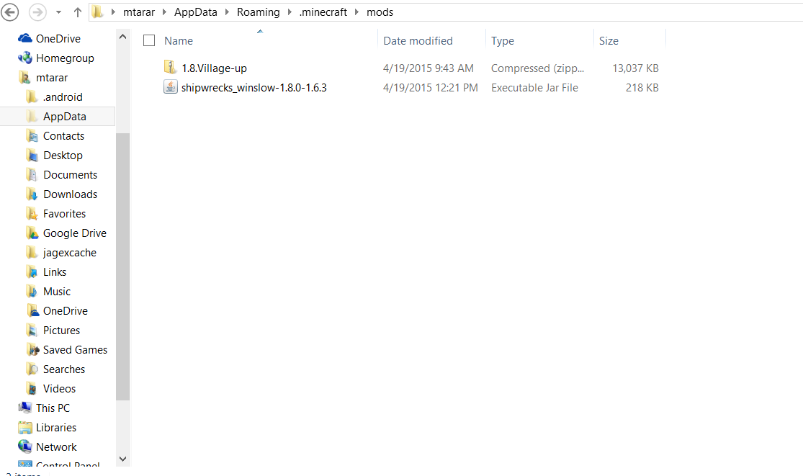Viewport: 803px width, 476px height.
Task: Click the 218 KB size cell
Action: tap(642, 88)
